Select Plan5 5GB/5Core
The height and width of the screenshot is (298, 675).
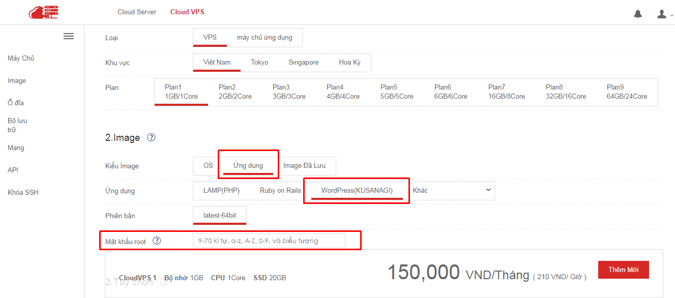(397, 92)
